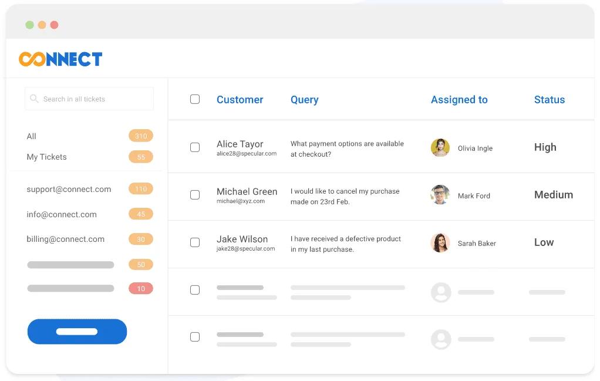This screenshot has width=600, height=381.
Task: Click the red 10 count badge
Action: click(x=141, y=288)
